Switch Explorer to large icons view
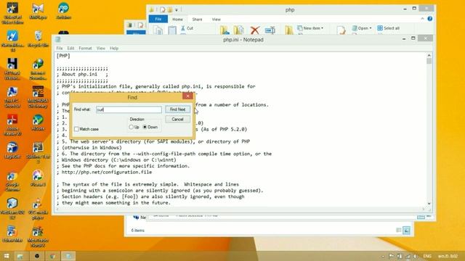Screen dimensions: 465x261 (407, 231)
